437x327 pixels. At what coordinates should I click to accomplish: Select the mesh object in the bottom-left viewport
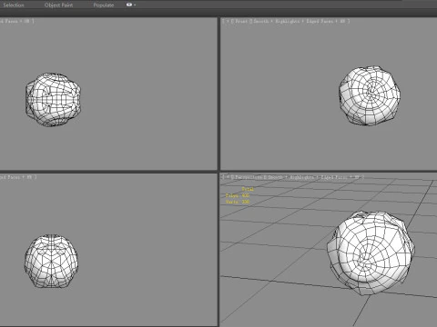coord(51,261)
